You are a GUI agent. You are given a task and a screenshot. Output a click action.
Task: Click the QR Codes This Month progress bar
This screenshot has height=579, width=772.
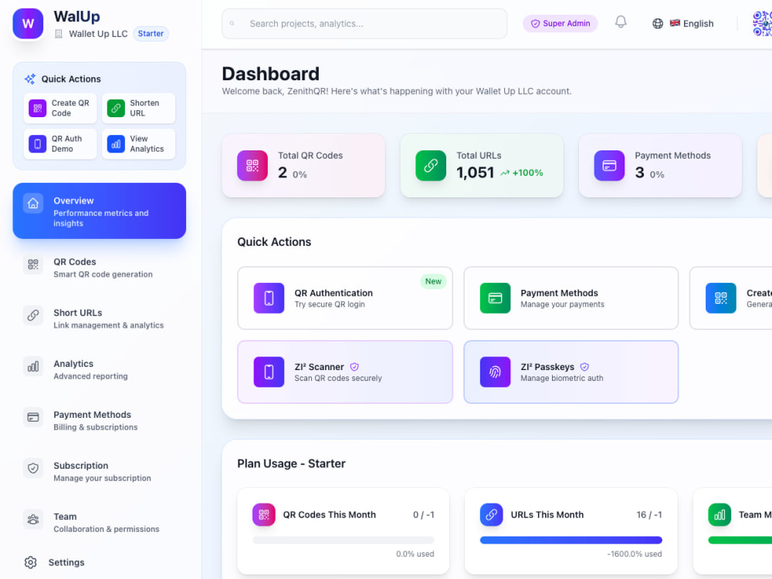[x=344, y=540]
